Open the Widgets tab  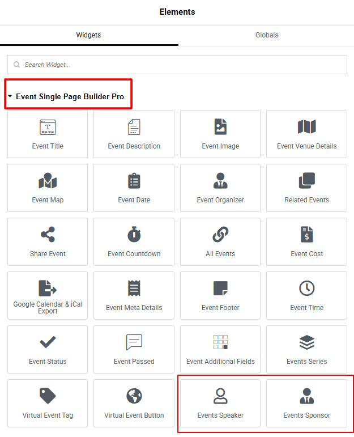(88, 35)
